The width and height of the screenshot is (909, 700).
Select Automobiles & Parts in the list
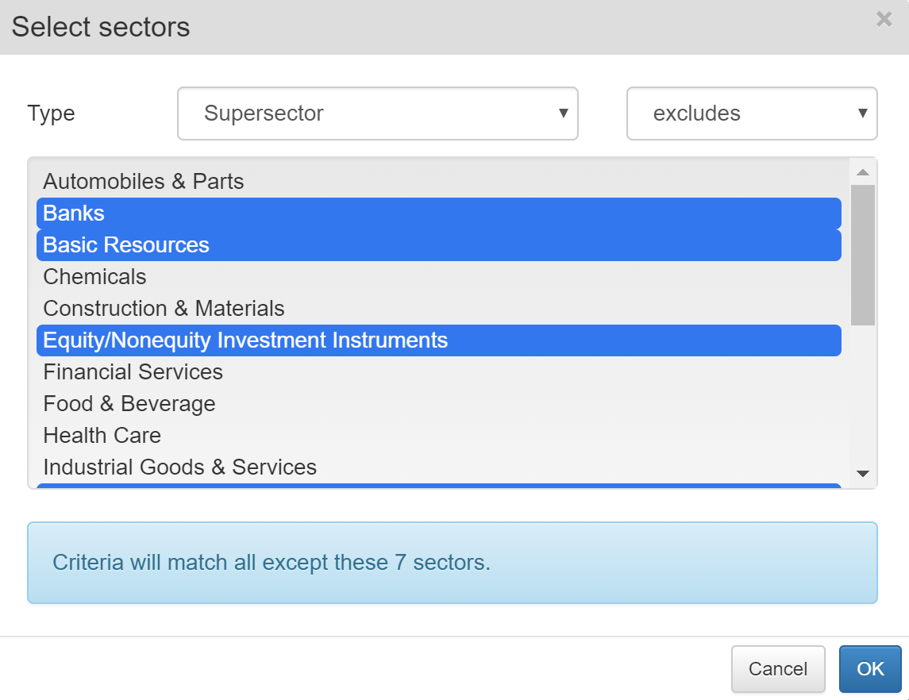click(439, 182)
